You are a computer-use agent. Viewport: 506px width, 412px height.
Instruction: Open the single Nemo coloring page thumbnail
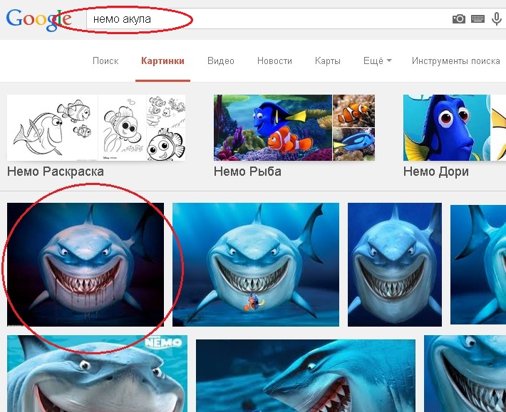pos(123,127)
